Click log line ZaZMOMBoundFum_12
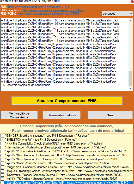 click(x=60, y=34)
